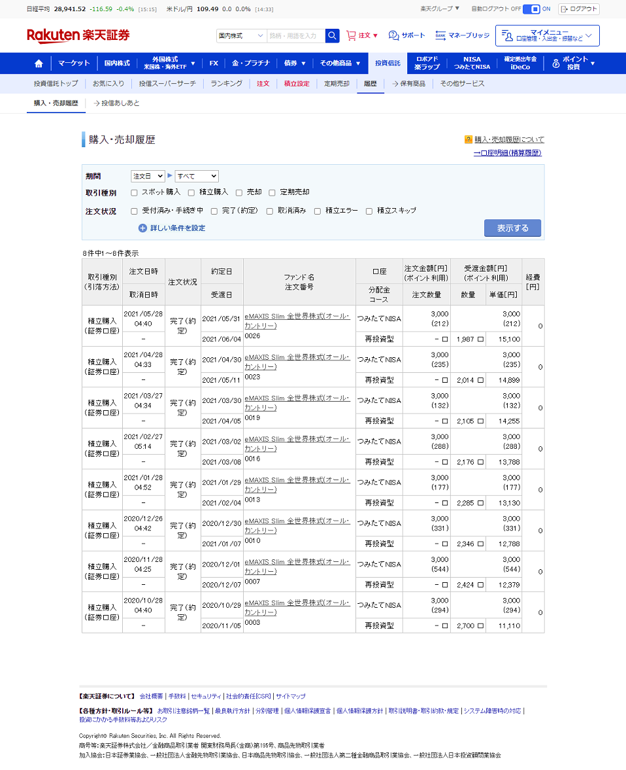Viewport: 626px width, 770px height.
Task: Click the plus icon for 詳しい条件を設定
Action: (x=142, y=228)
